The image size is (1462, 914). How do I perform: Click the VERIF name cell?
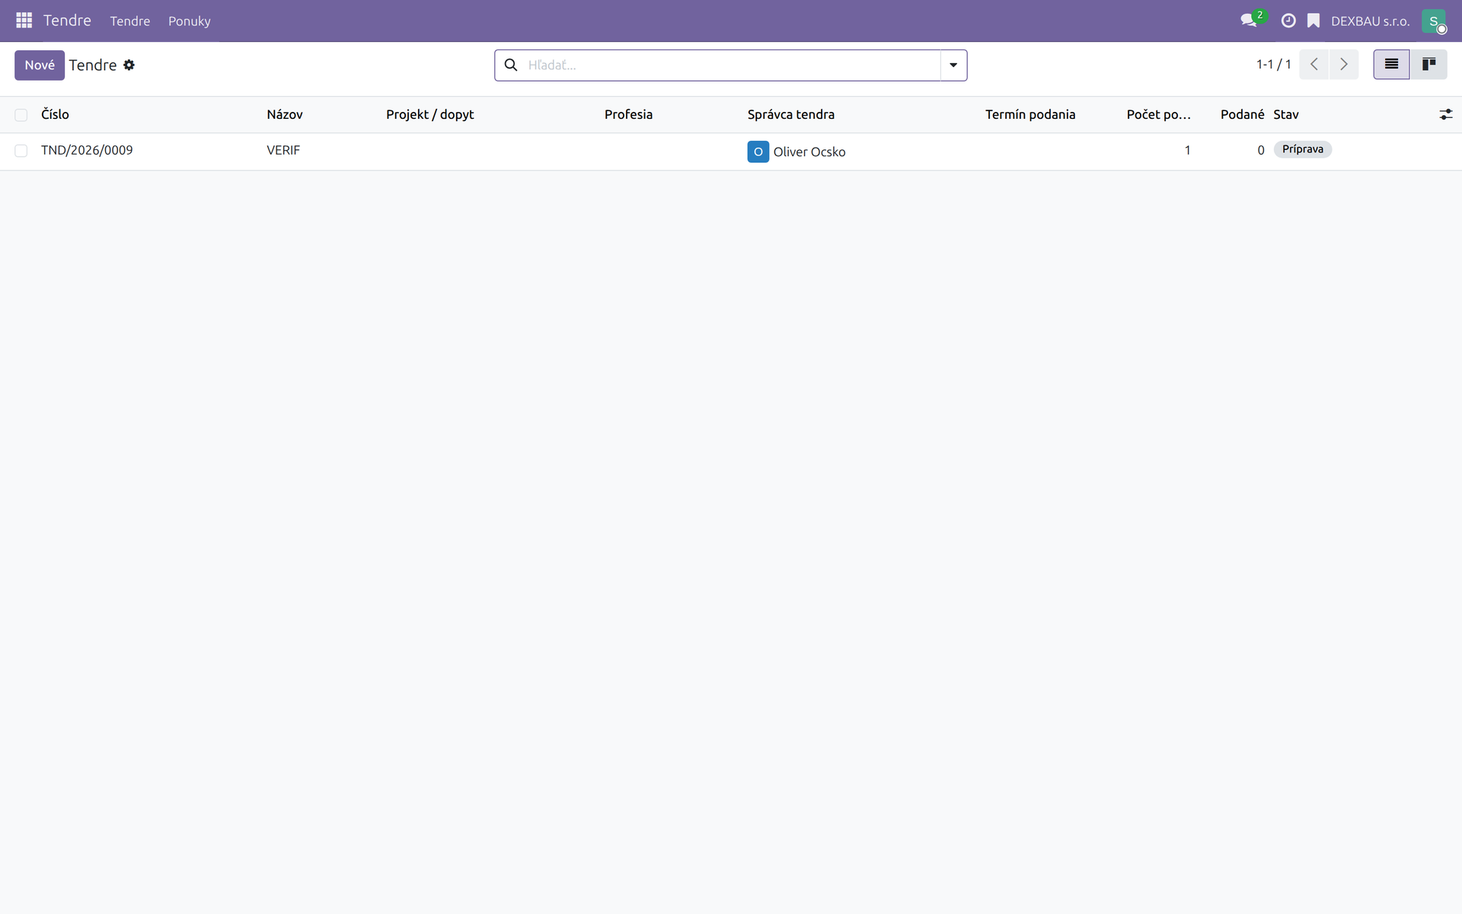tap(283, 151)
